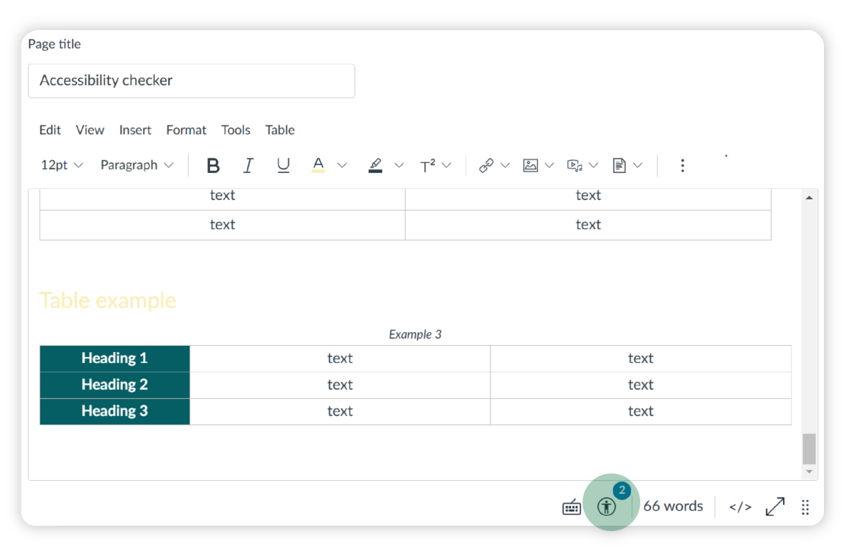Screen dimensions: 845x552
Task: Open the Paragraph block format dropdown
Action: tap(137, 165)
